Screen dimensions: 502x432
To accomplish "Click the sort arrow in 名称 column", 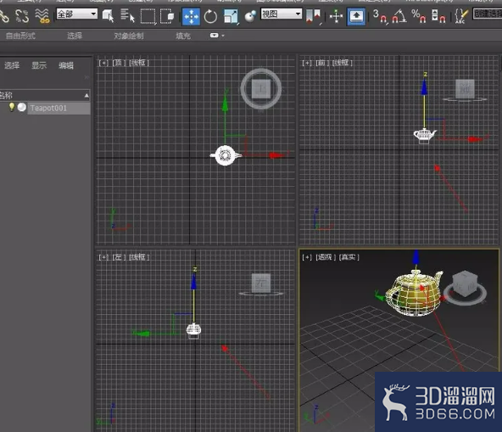I will (86, 96).
